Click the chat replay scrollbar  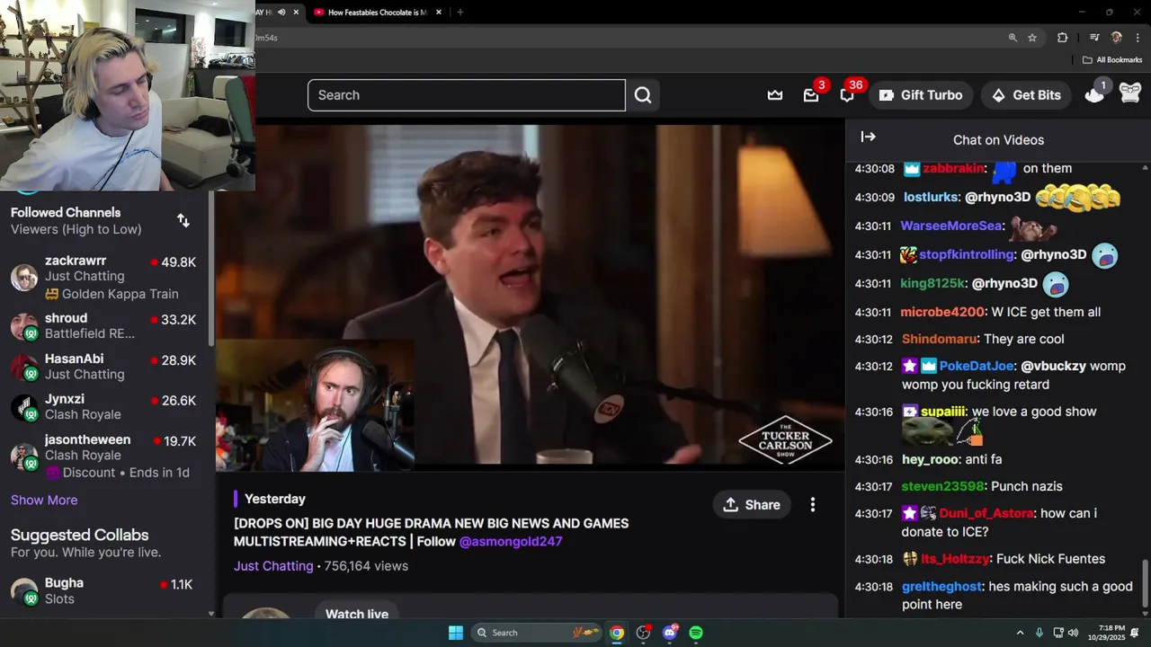click(x=1145, y=584)
